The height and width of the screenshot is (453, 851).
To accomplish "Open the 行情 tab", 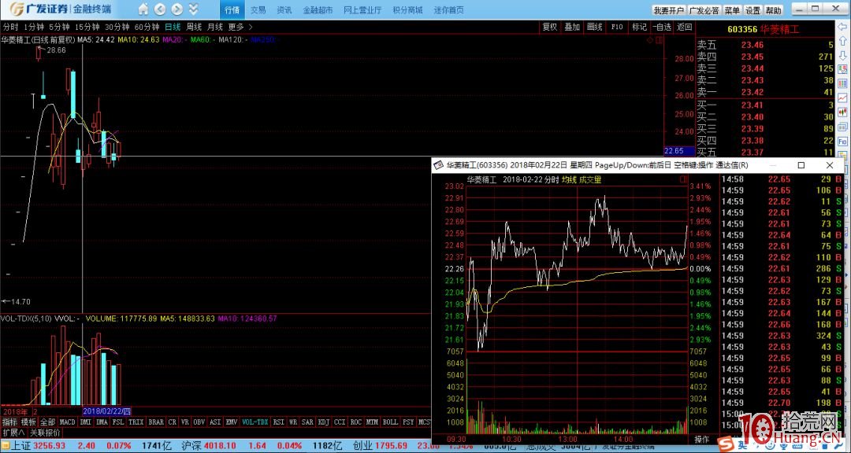I will 232,9.
